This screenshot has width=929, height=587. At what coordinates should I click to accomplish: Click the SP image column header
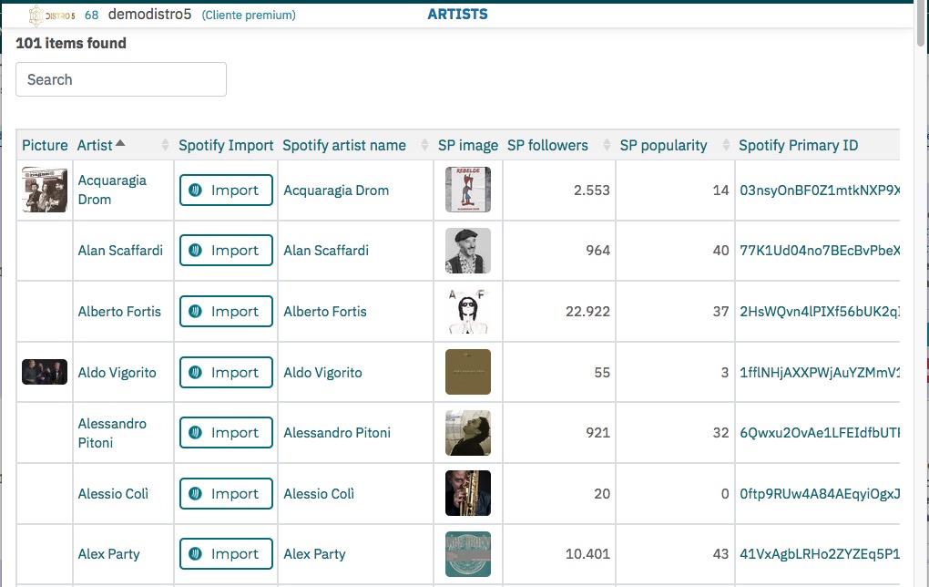pyautogui.click(x=468, y=145)
